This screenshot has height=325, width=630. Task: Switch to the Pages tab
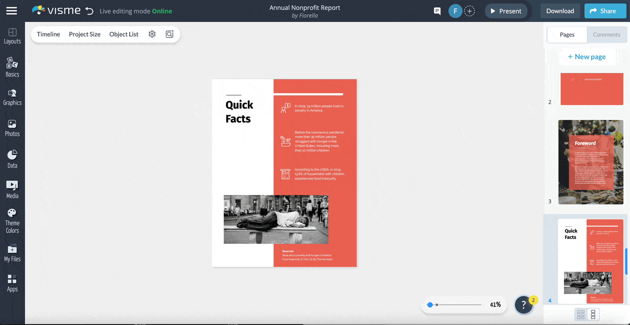566,35
